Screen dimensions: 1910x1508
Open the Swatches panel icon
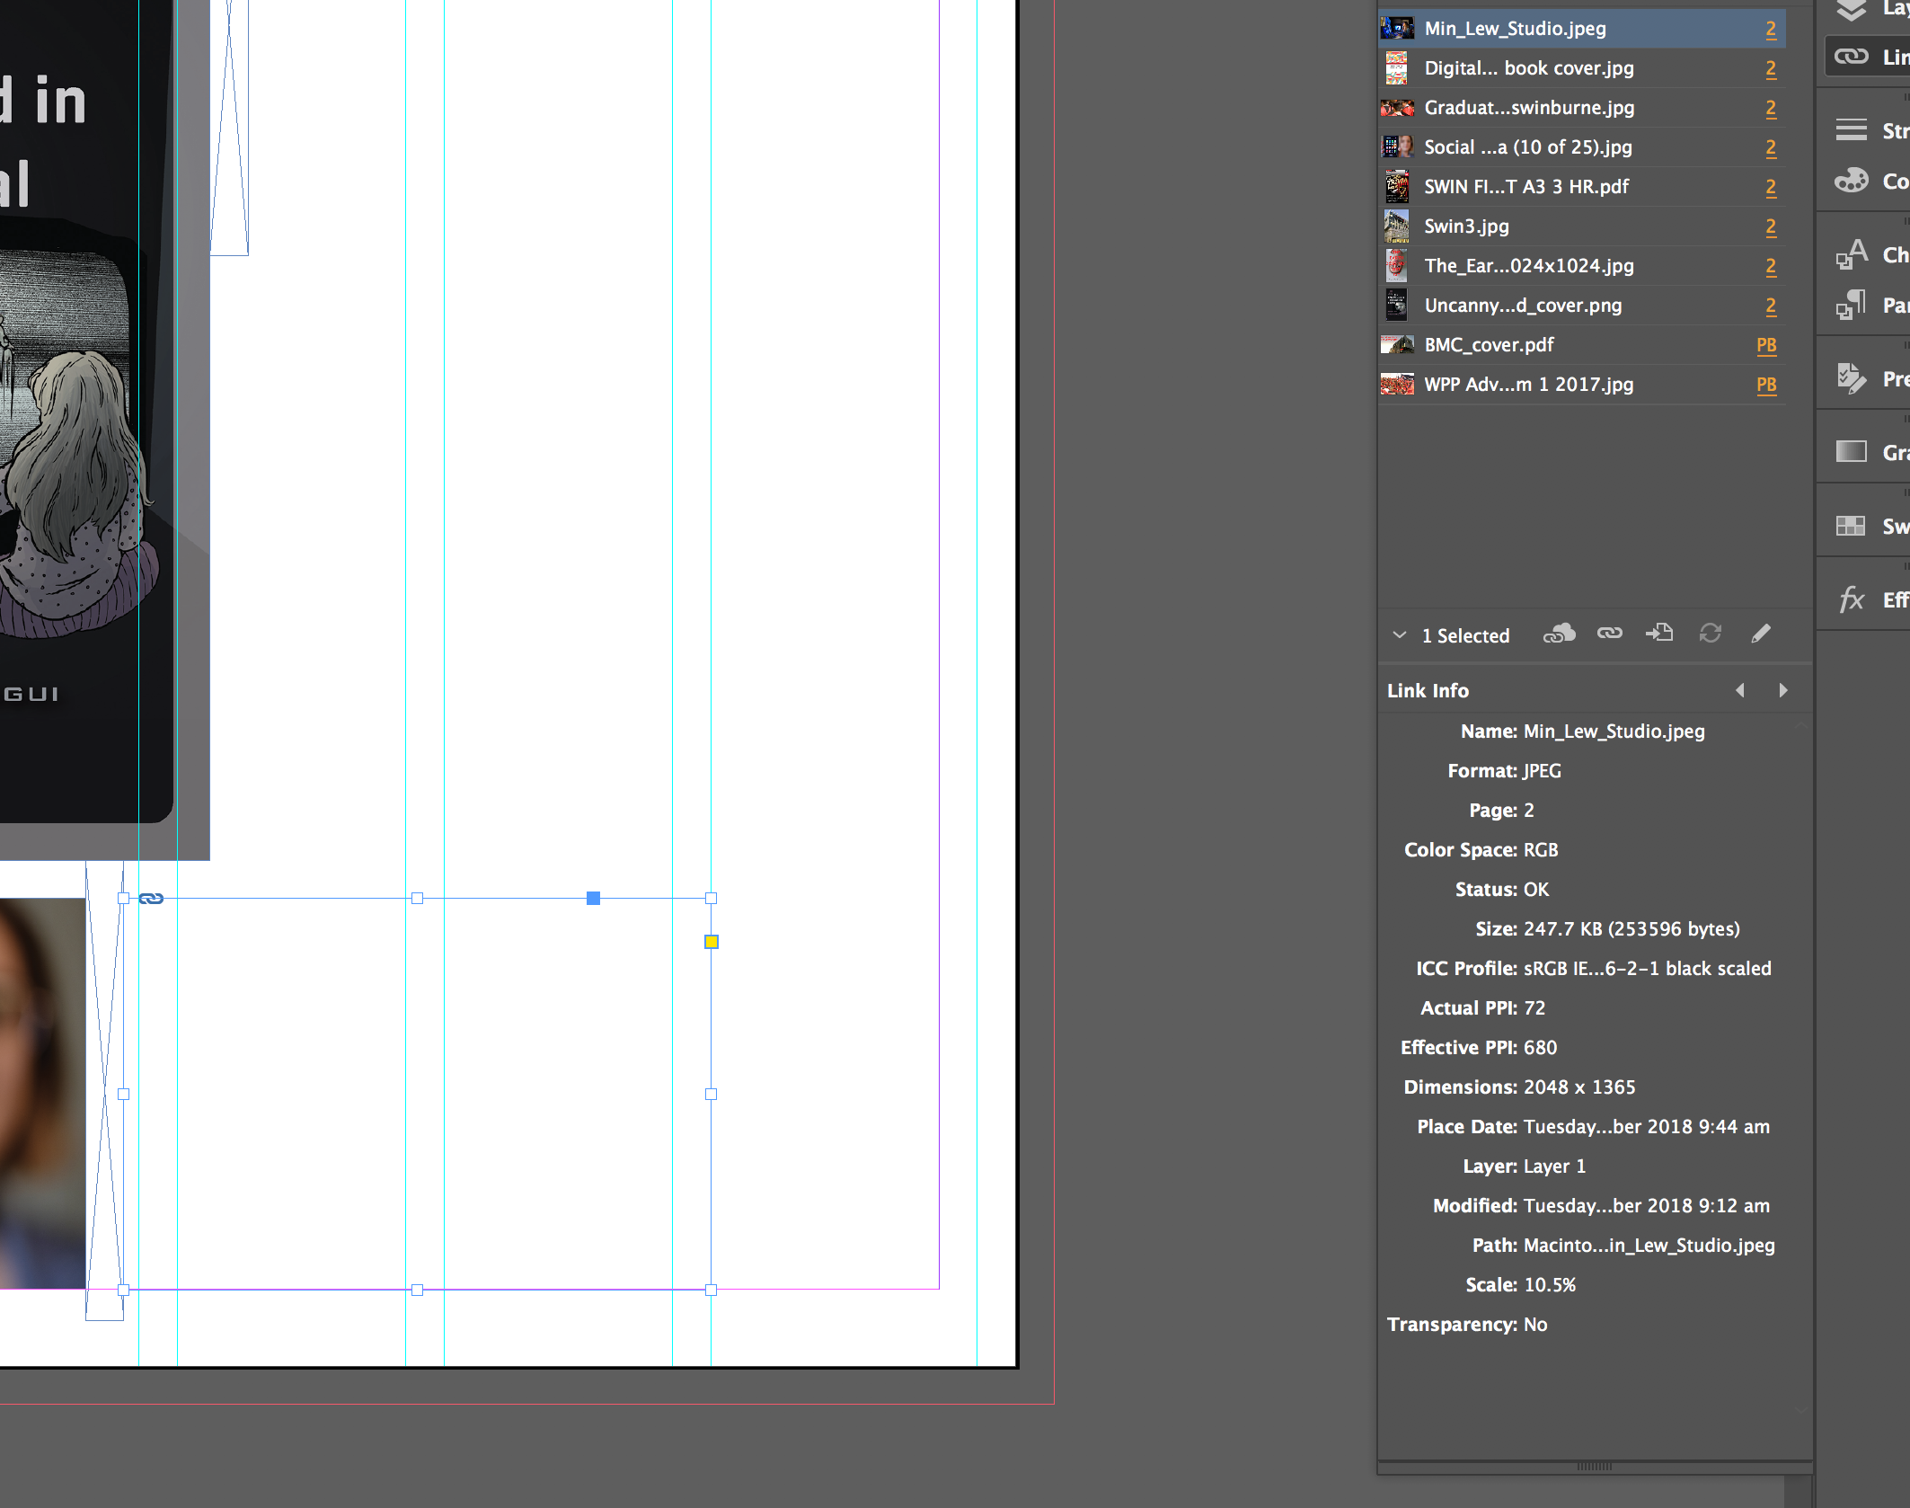(1852, 526)
